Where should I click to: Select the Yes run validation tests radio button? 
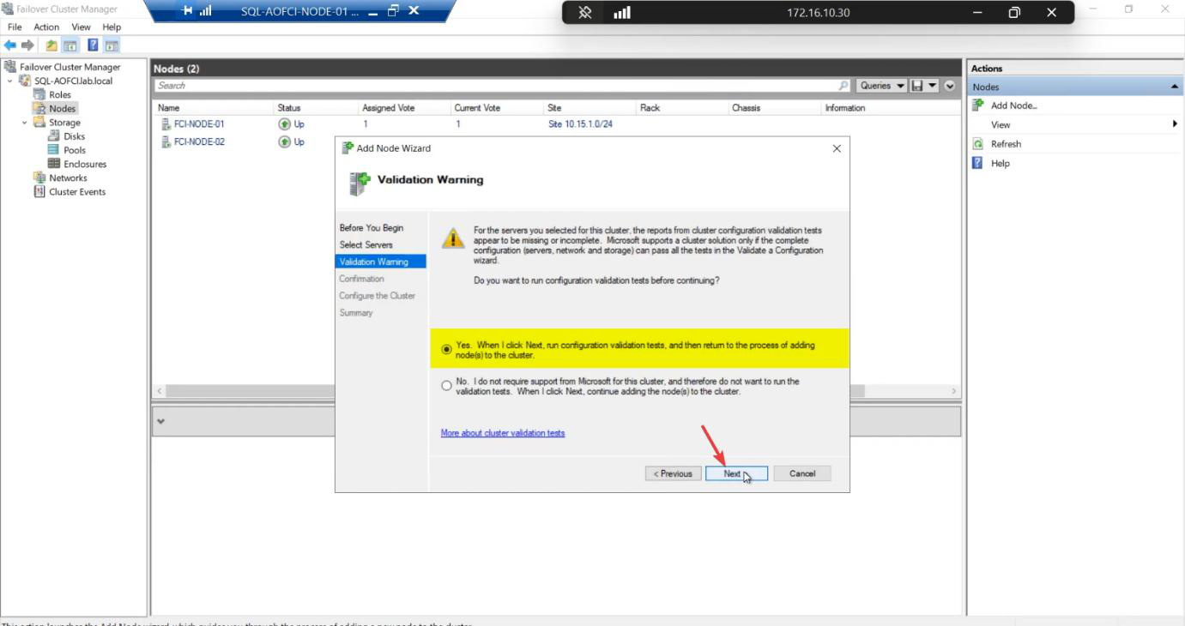point(446,350)
